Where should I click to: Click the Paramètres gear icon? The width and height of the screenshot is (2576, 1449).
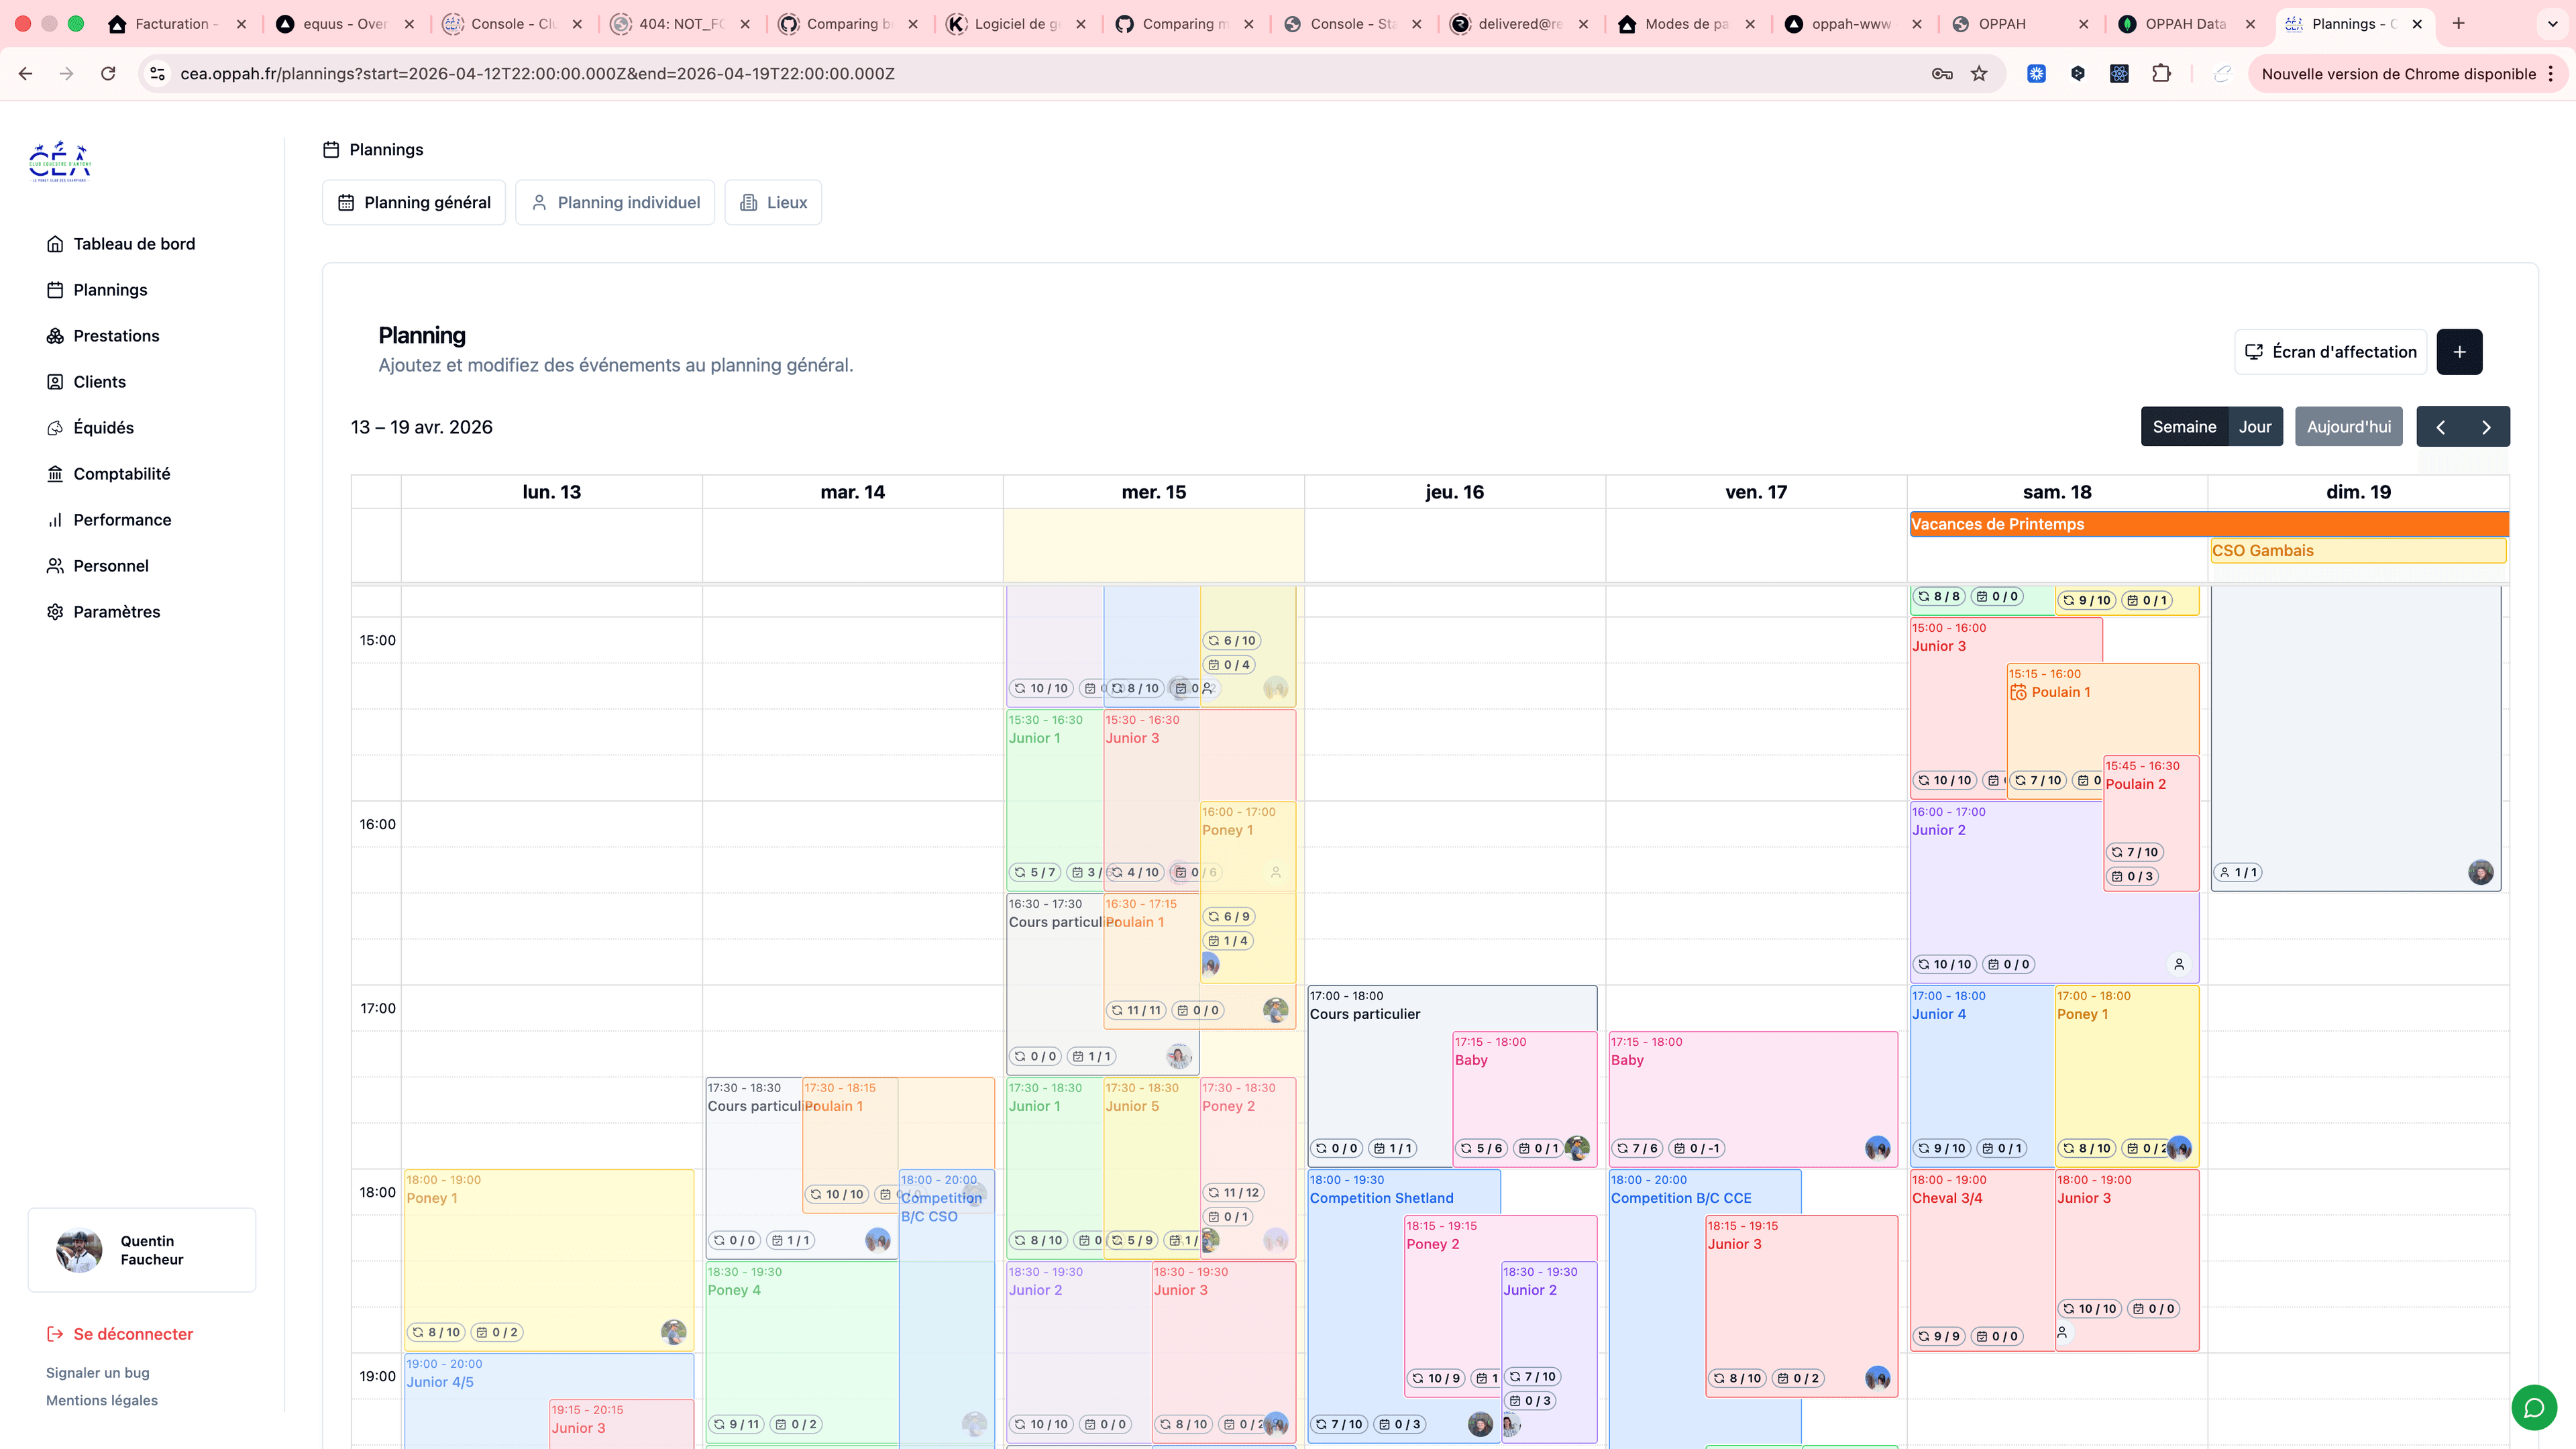click(55, 612)
